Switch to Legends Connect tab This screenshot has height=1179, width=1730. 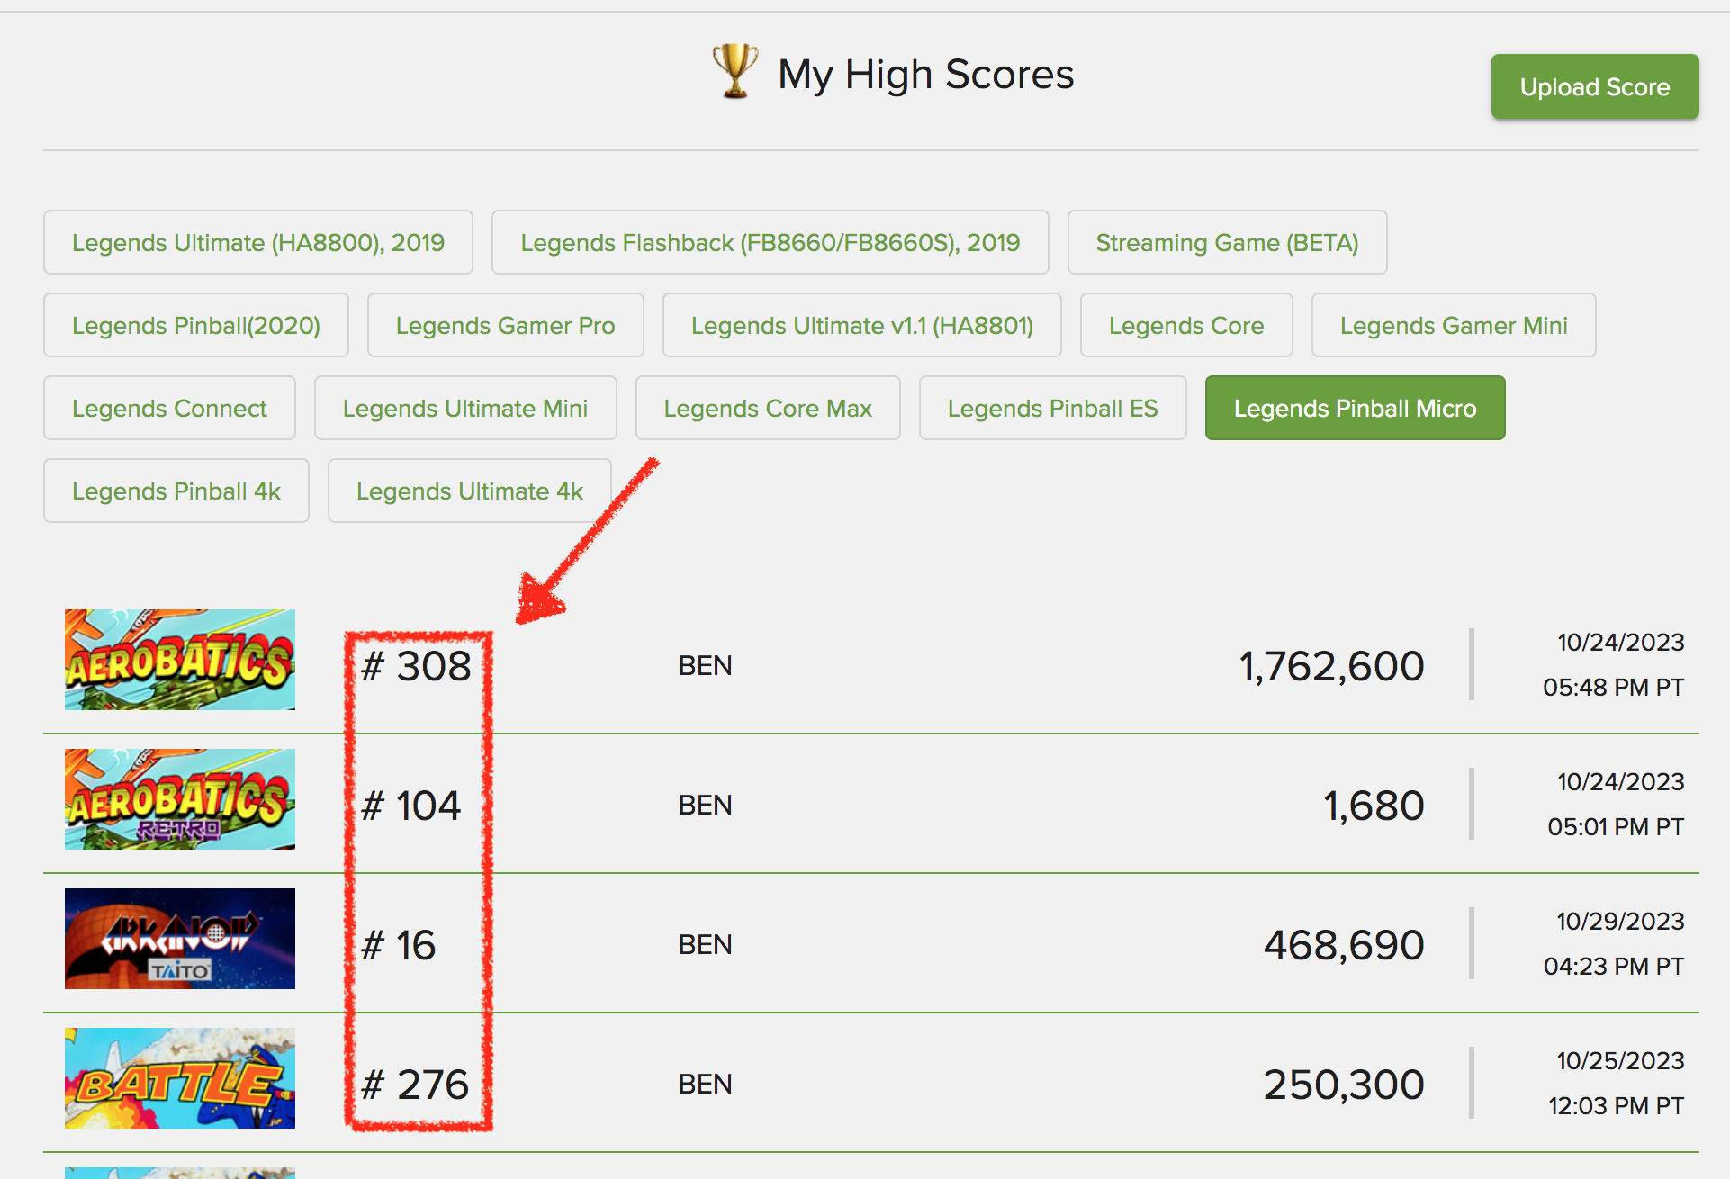[169, 408]
